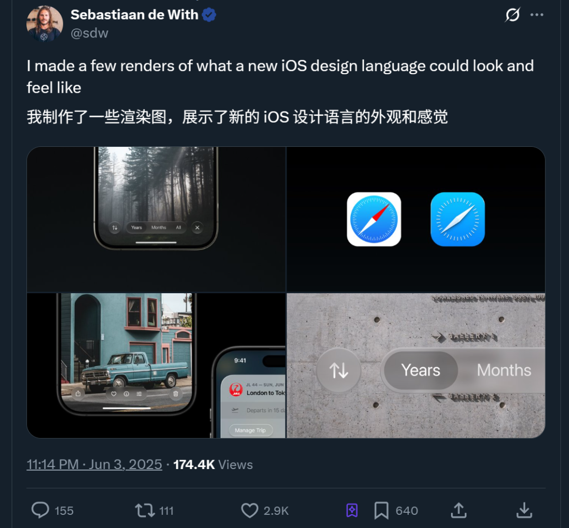The image size is (569, 528).
Task: Click the 11:14 PM Jun 3, 2025 timestamp
Action: pos(94,464)
